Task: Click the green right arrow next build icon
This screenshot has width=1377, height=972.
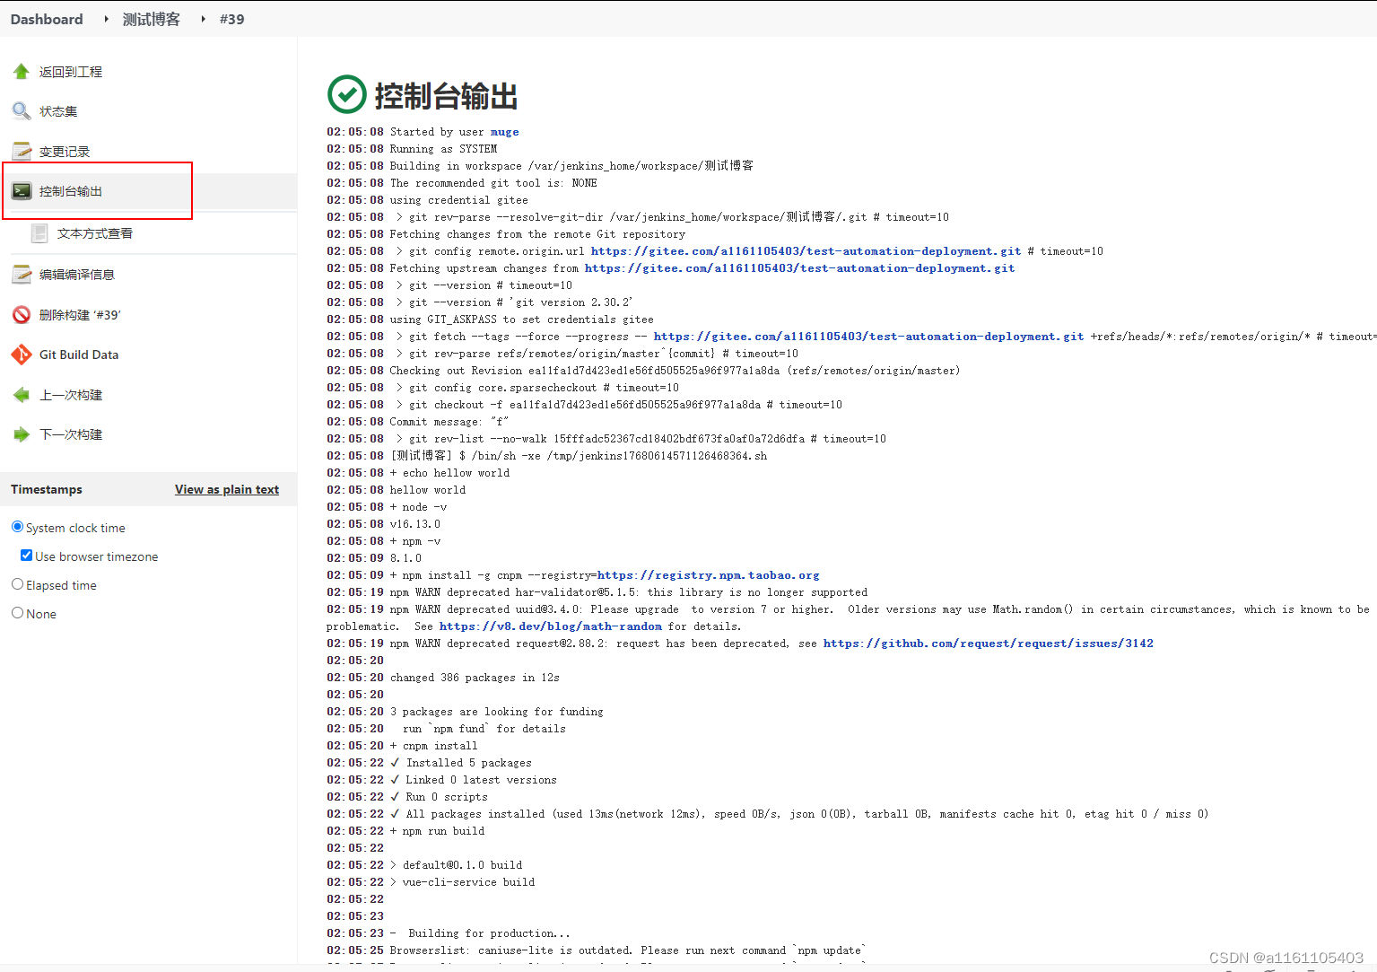Action: pos(22,434)
